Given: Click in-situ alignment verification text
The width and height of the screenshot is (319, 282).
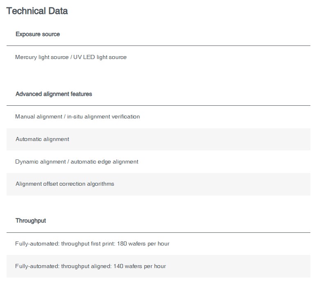Looking at the screenshot, I should coord(103,116).
